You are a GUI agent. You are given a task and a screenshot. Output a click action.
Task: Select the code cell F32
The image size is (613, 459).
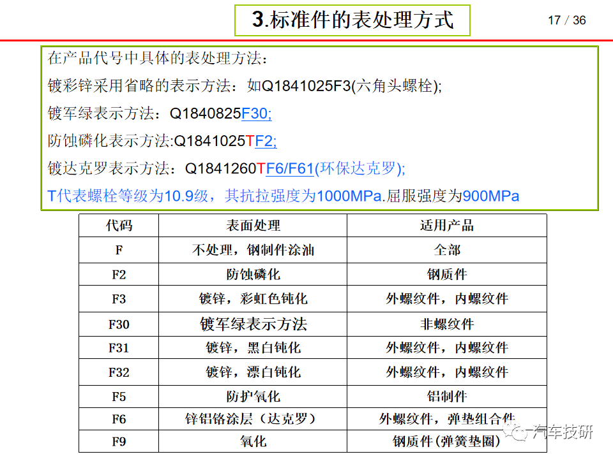(119, 372)
